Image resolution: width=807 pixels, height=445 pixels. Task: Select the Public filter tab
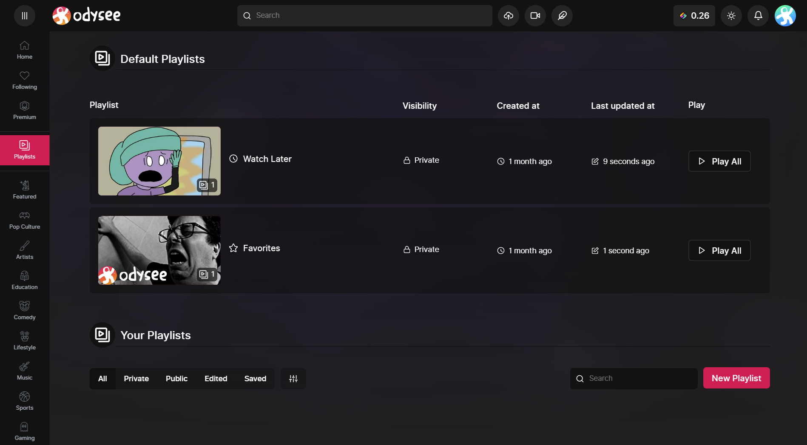pos(176,379)
